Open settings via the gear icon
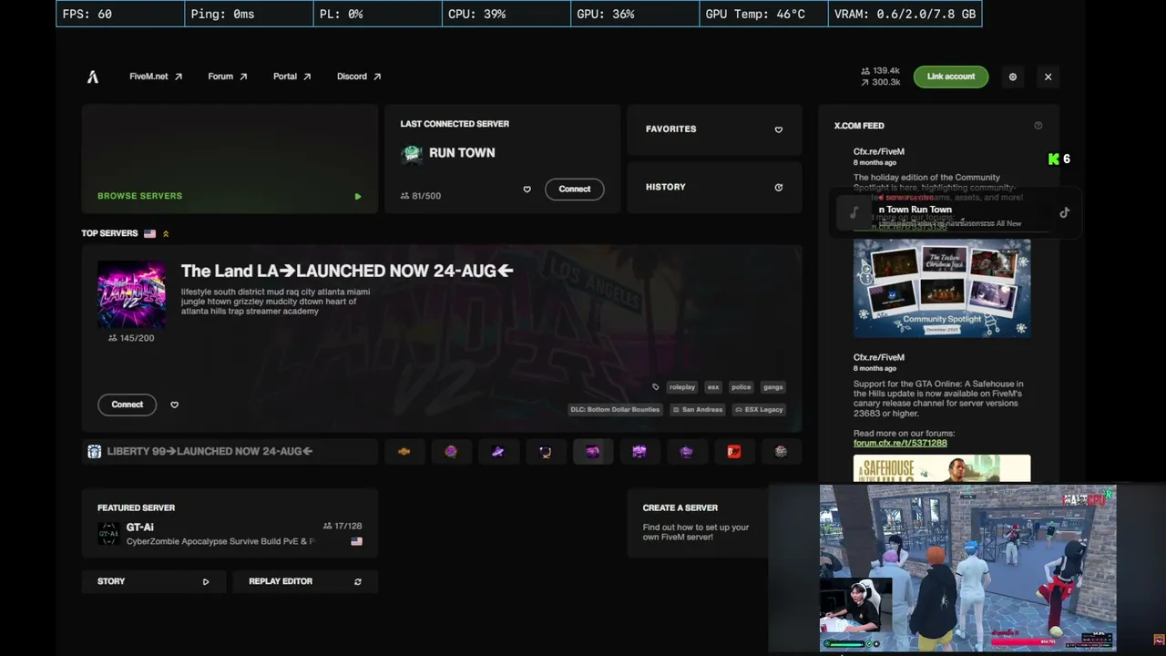Viewport: 1166px width, 656px height. [1012, 77]
